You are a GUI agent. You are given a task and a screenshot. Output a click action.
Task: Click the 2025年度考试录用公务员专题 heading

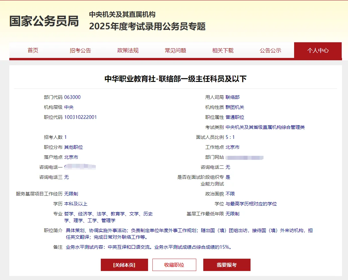coord(147,26)
